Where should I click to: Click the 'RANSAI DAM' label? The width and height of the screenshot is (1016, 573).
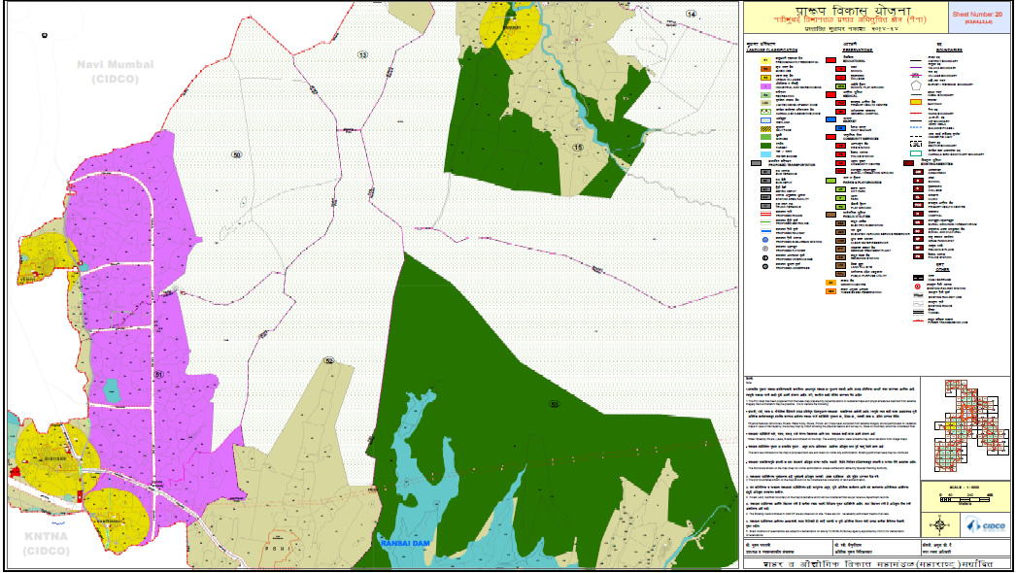(x=406, y=543)
